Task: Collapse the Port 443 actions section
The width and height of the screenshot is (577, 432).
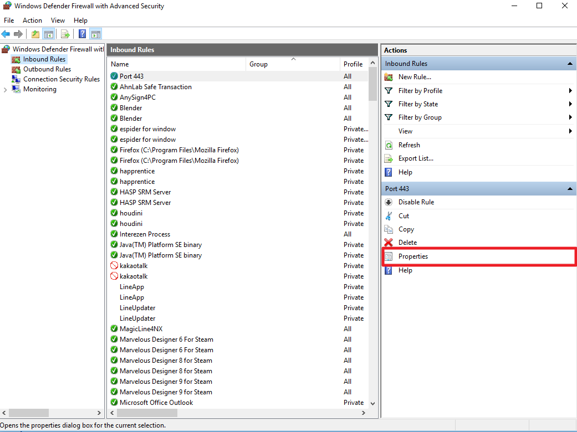Action: (570, 189)
